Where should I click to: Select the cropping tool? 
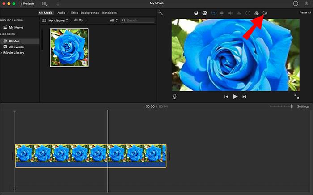pos(213,13)
